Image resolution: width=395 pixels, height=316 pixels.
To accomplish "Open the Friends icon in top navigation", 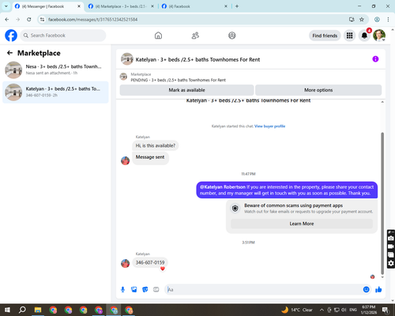I will pyautogui.click(x=195, y=36).
